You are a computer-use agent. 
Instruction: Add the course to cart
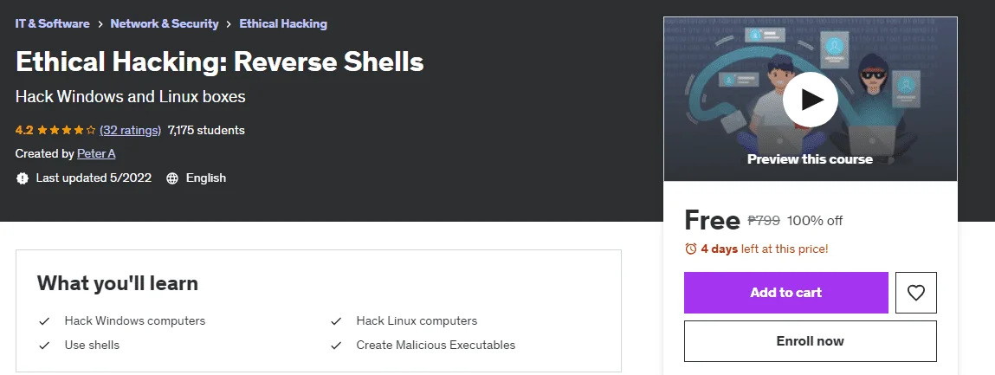pyautogui.click(x=785, y=293)
